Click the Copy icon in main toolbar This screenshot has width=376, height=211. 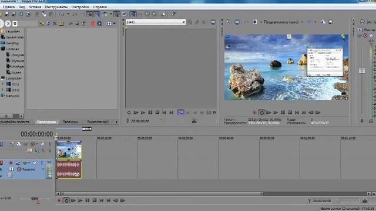[x=44, y=14]
